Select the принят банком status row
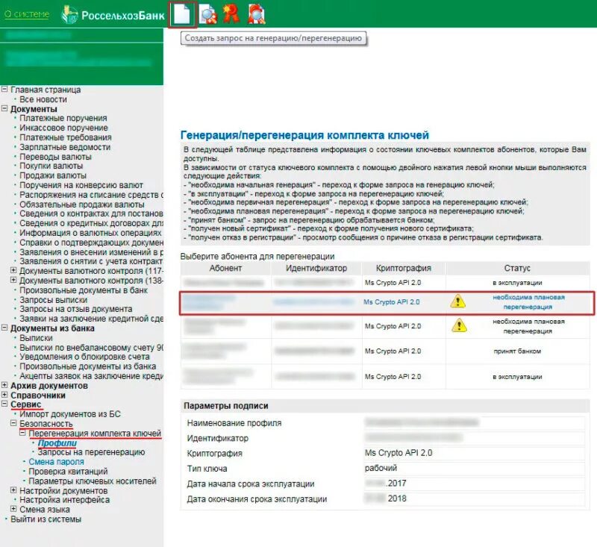The width and height of the screenshot is (597, 547). (517, 351)
